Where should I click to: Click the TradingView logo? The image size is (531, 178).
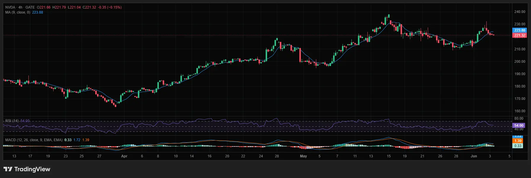[x=27, y=169]
